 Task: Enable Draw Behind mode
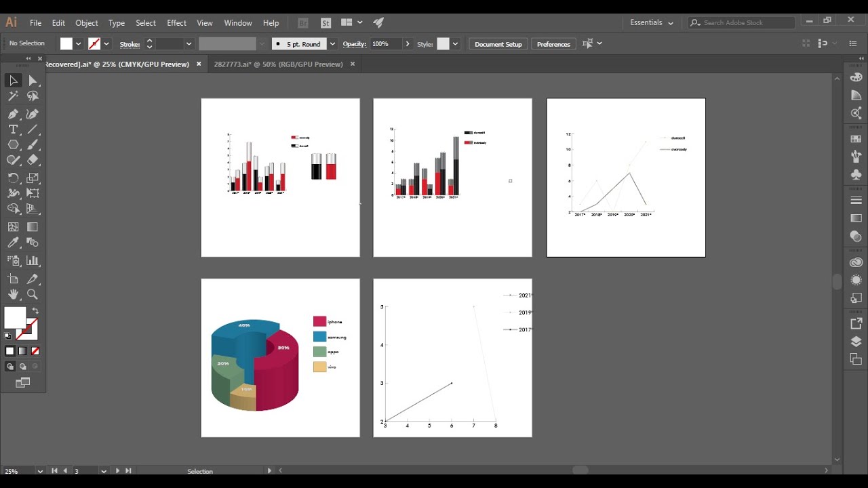click(x=22, y=367)
